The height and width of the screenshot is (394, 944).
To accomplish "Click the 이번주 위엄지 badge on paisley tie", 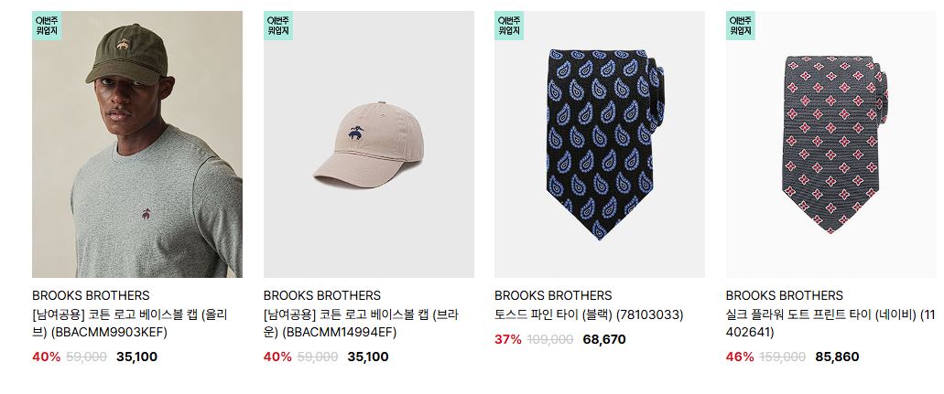I will [x=509, y=26].
